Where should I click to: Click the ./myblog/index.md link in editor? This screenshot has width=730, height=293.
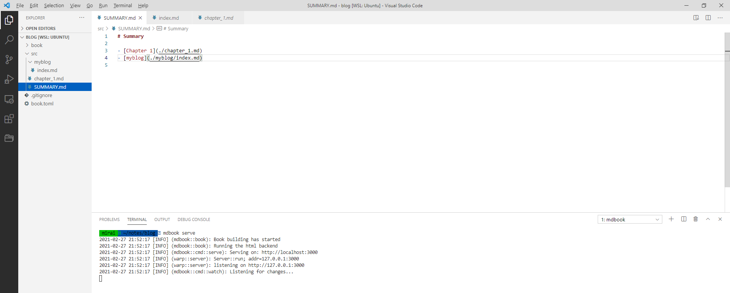(175, 58)
